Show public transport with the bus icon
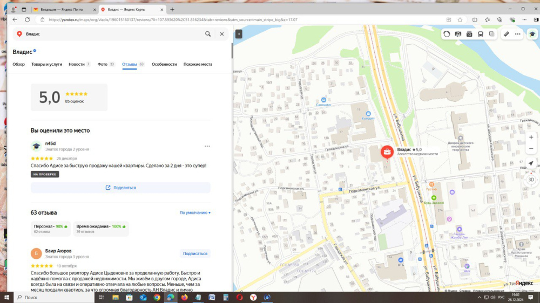This screenshot has width=540, height=303. (x=481, y=34)
